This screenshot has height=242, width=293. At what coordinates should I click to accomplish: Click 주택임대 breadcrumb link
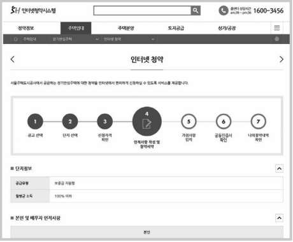point(29,39)
